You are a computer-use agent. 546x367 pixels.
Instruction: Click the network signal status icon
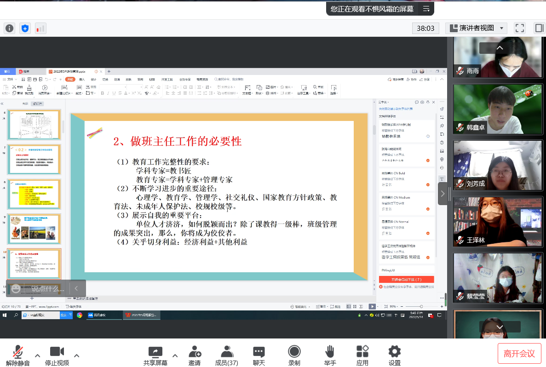point(40,28)
